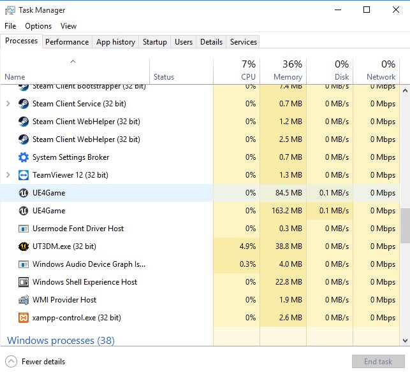Sort by the CPU column header
410x377 pixels.
237,71
